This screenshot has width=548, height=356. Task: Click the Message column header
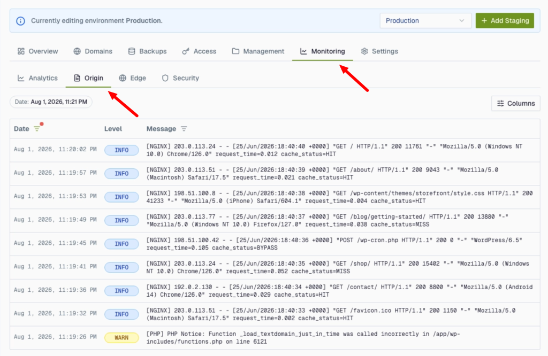click(x=161, y=129)
